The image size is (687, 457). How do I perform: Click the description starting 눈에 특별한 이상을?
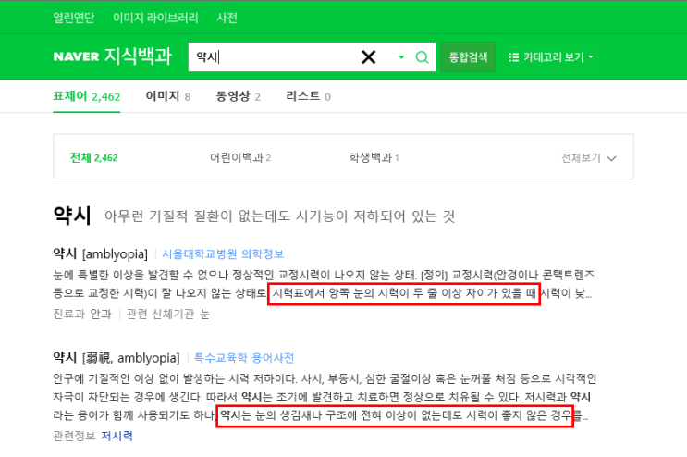coord(324,283)
